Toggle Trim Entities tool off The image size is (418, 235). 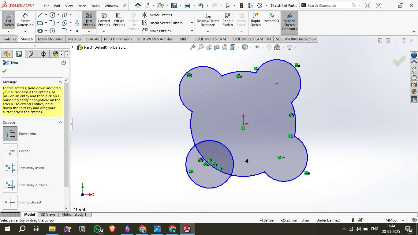click(89, 20)
